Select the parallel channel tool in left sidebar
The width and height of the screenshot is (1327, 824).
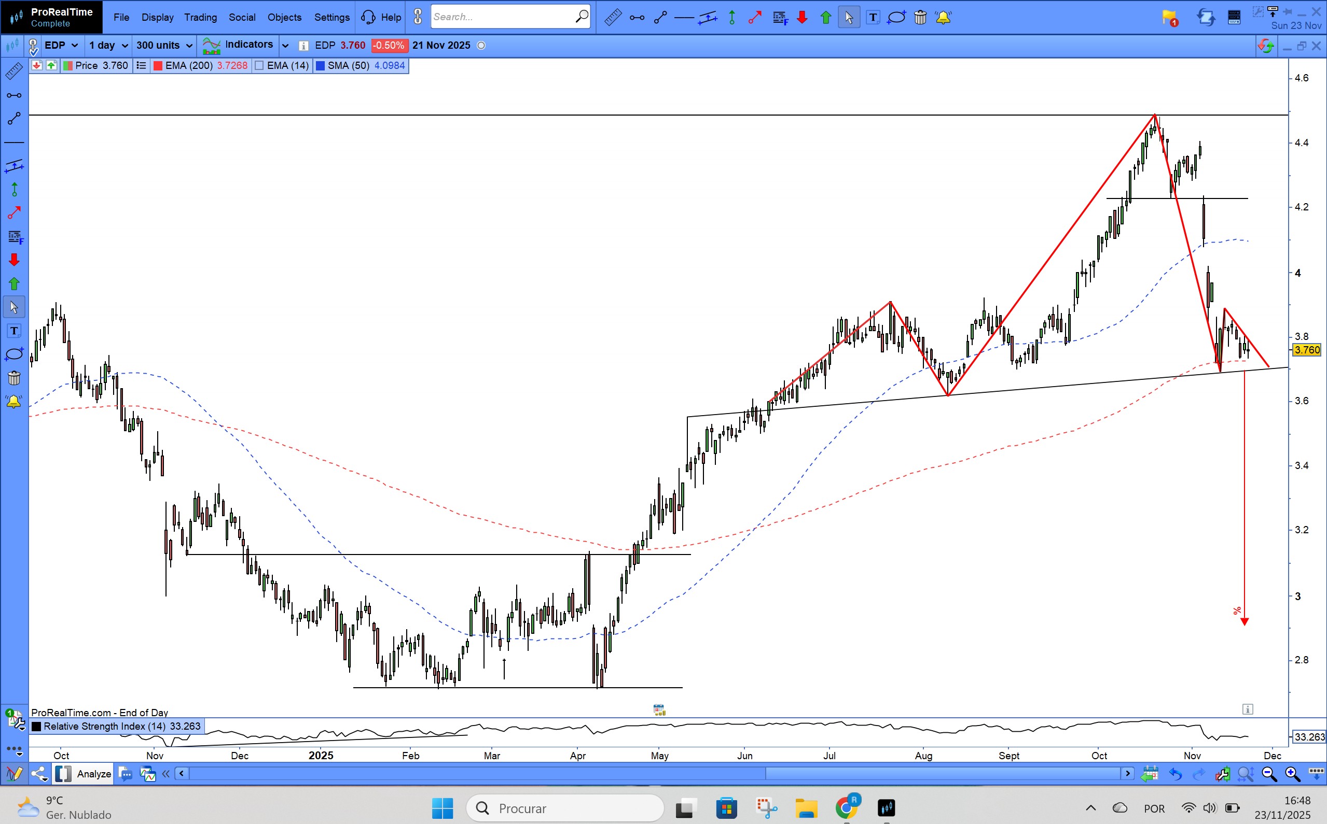[x=13, y=166]
